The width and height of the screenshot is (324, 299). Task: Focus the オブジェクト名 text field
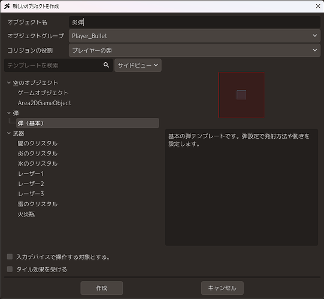195,22
